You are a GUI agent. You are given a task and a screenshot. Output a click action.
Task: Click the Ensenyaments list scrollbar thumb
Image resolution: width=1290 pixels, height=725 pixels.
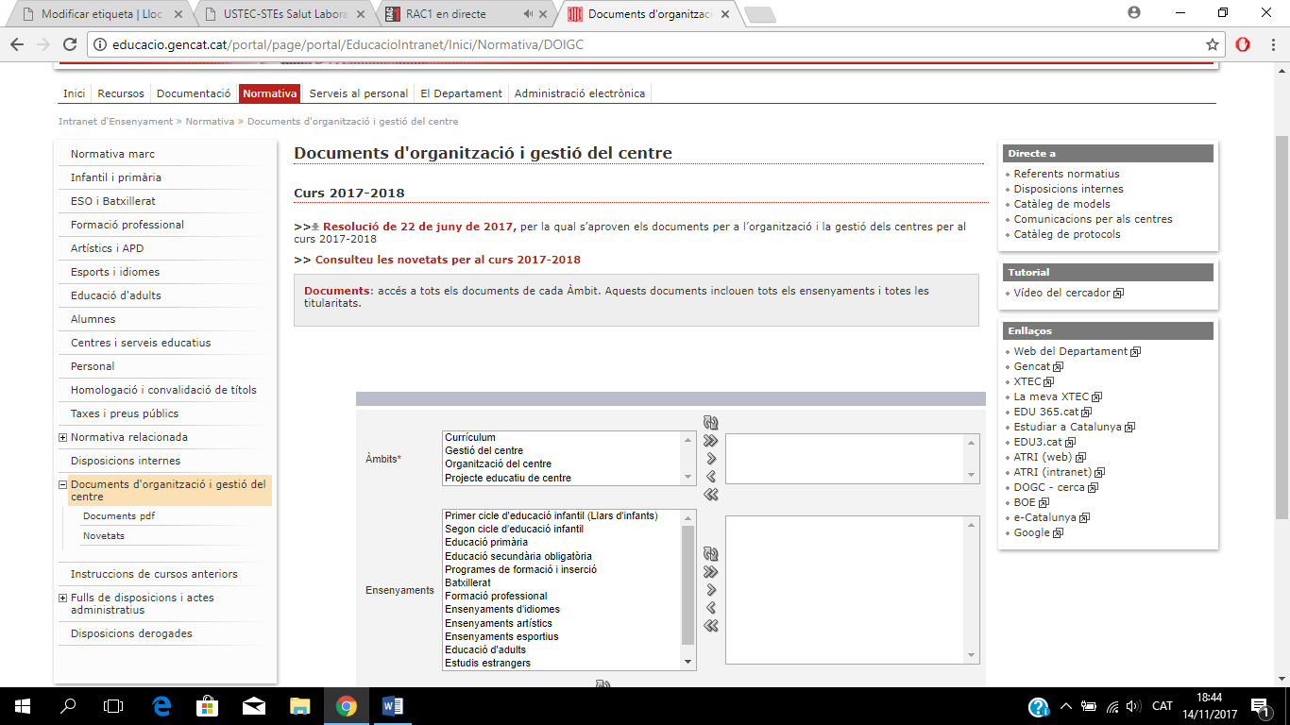(687, 586)
